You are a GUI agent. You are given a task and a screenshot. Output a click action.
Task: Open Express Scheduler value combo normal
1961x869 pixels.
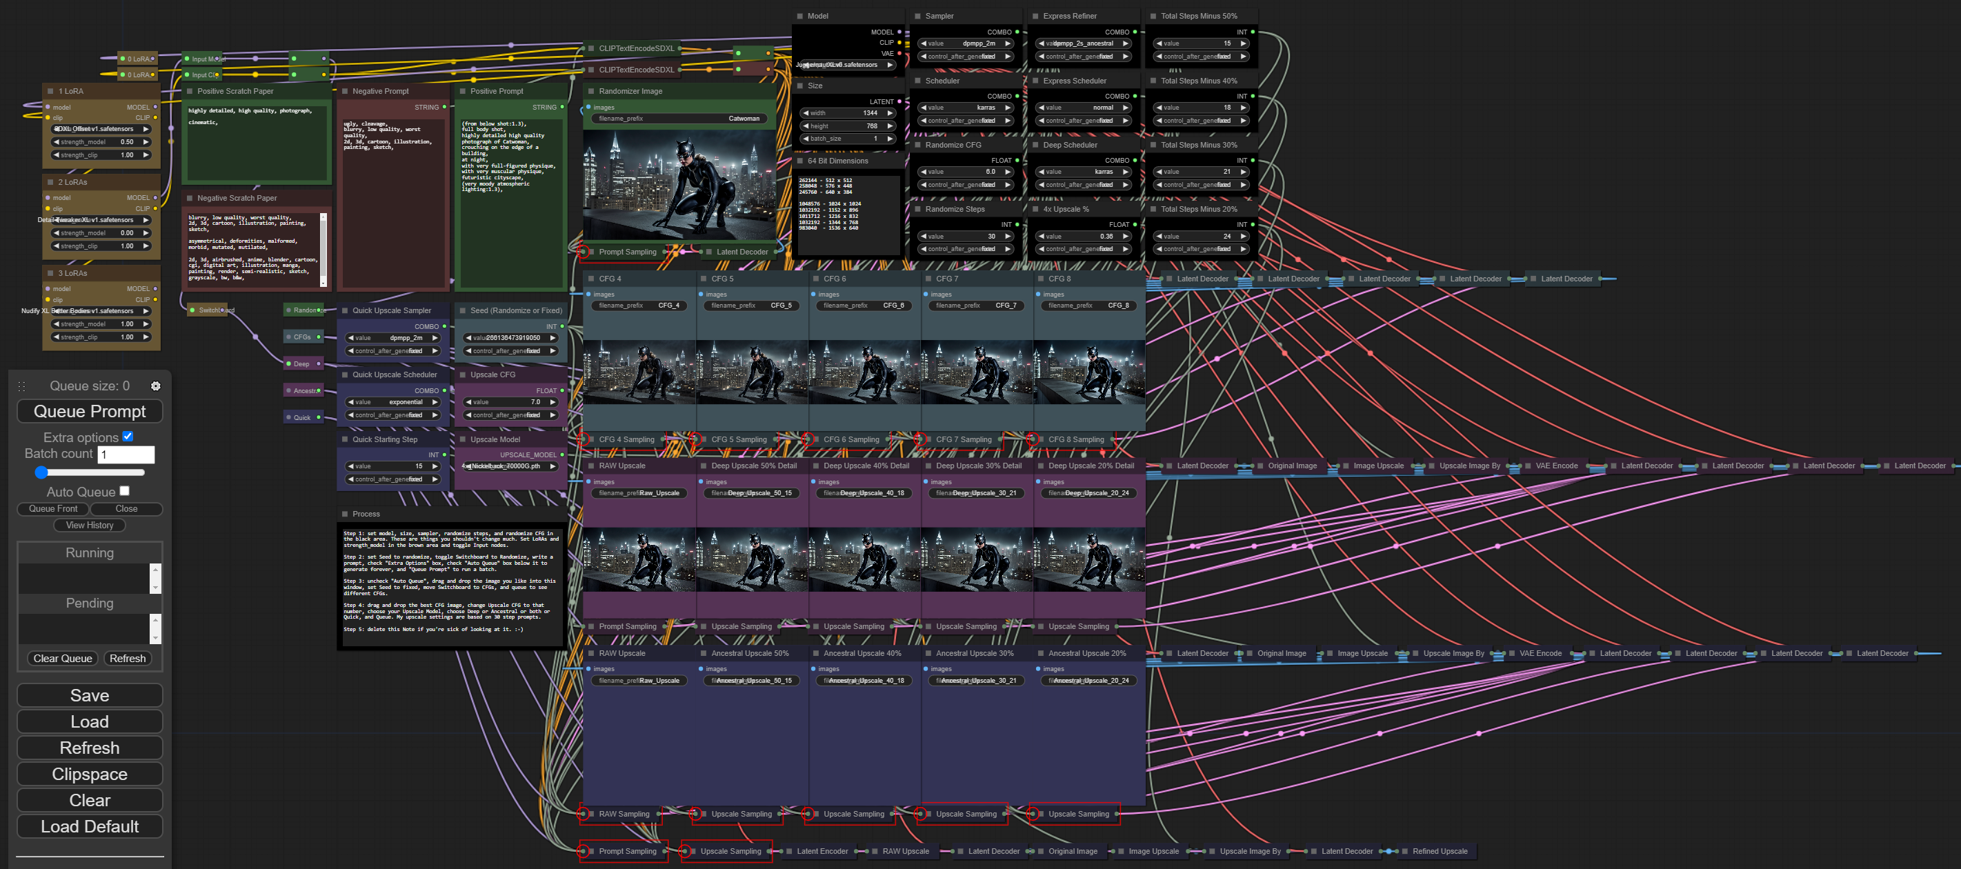(1083, 108)
